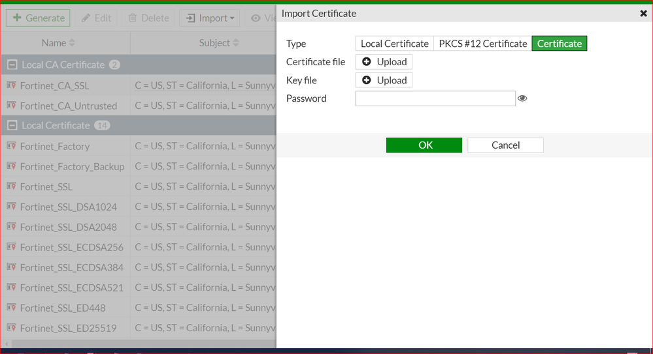
Task: Close the Import Certificate dialog
Action: coord(643,13)
